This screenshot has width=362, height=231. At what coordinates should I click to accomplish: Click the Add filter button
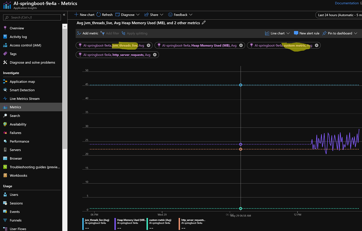[x=110, y=33]
